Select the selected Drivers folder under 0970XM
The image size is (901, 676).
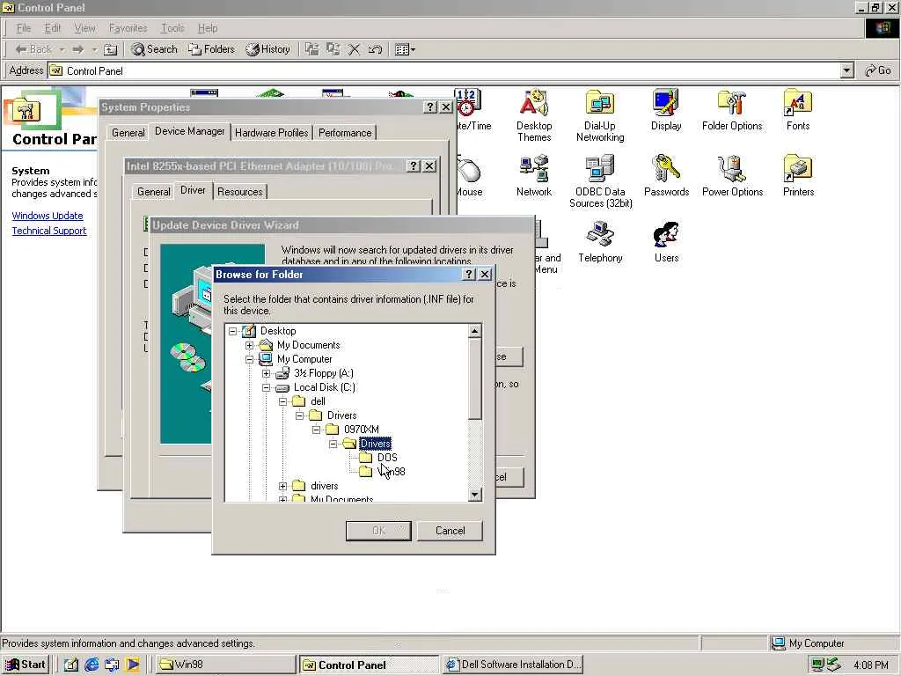[375, 444]
